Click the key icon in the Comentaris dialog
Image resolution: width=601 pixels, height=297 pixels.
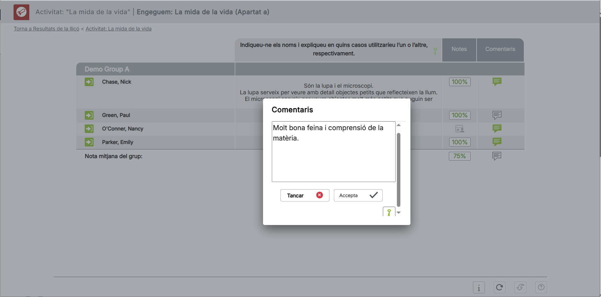click(389, 212)
